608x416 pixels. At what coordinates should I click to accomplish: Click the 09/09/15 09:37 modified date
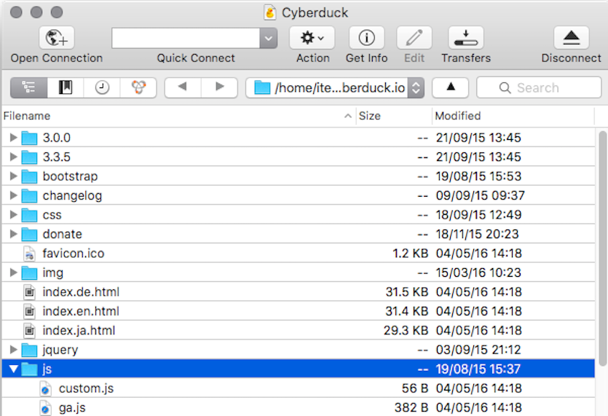[480, 195]
